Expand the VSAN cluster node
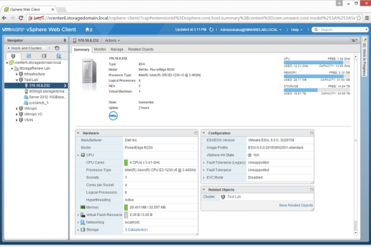Image resolution: width=371 pixels, height=247 pixels. pos(16,120)
